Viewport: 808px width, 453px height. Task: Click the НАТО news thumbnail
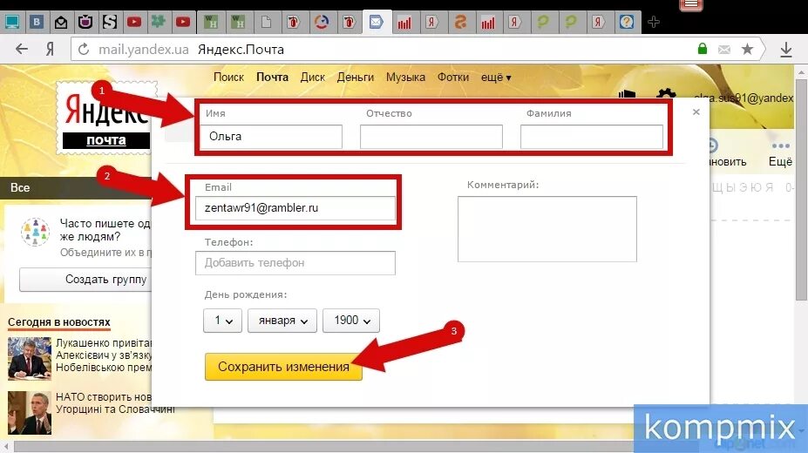[x=30, y=413]
